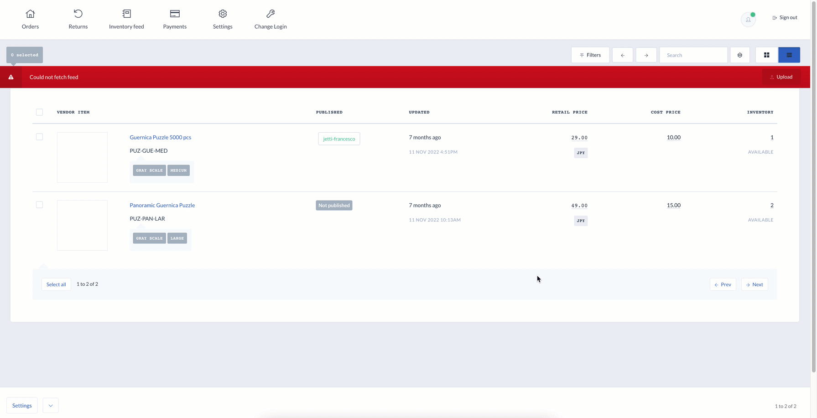Screen dimensions: 817x418
Task: Click inventory count 2 for PUZ-PAN-LAR
Action: [772, 205]
